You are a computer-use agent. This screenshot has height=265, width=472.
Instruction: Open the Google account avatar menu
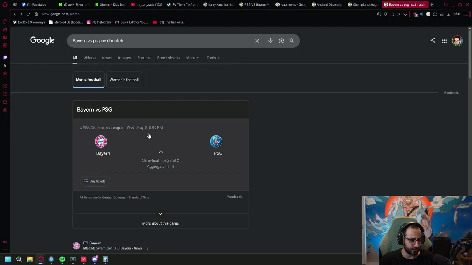tap(457, 40)
